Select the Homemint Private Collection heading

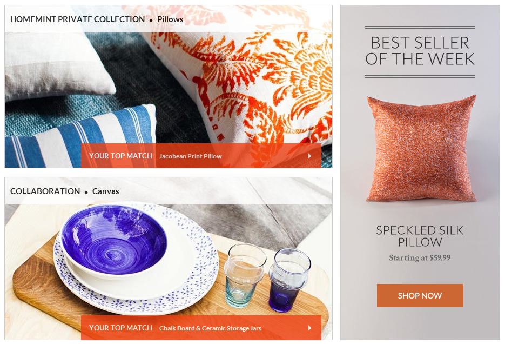coord(78,19)
